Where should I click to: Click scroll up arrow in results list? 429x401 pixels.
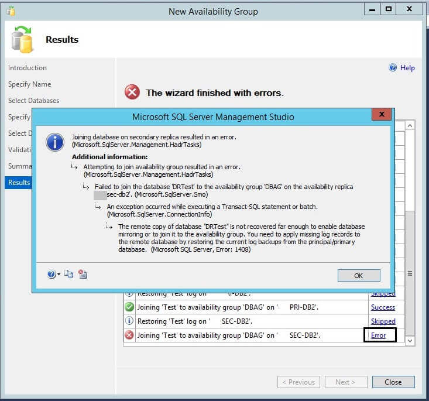410,126
